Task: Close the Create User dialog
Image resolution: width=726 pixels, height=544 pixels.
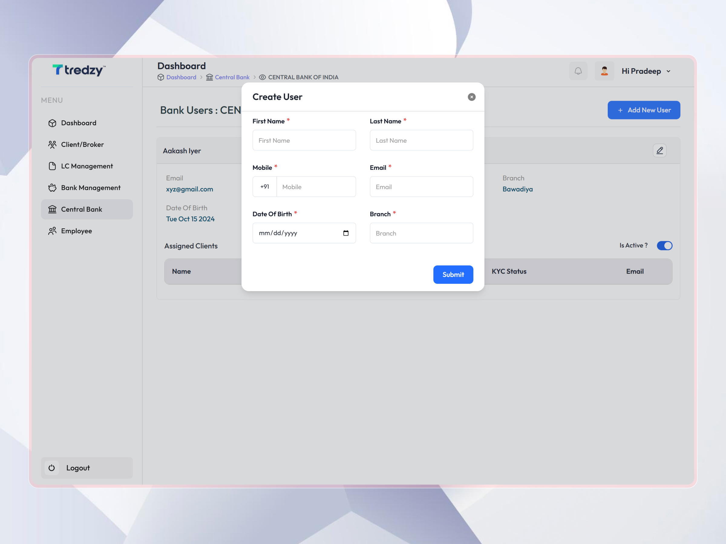Action: click(471, 97)
